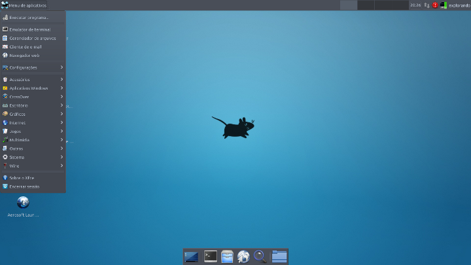
Task: Switch to the second workspace in the switcher
Action: 366,5
